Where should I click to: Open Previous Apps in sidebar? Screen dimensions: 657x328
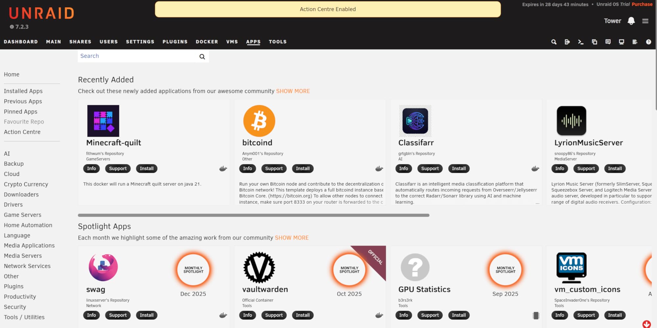click(23, 101)
